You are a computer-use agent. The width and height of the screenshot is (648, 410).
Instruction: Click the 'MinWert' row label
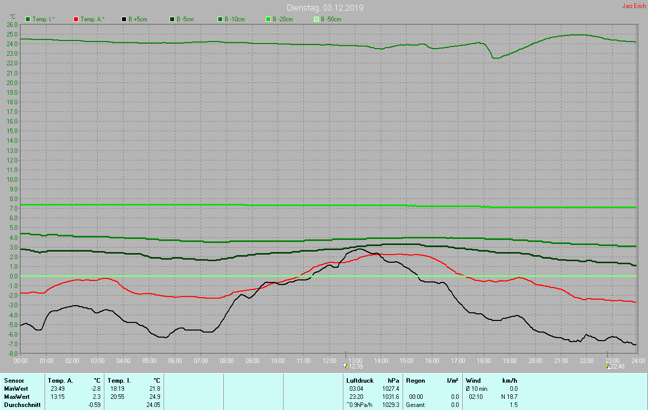(x=16, y=388)
